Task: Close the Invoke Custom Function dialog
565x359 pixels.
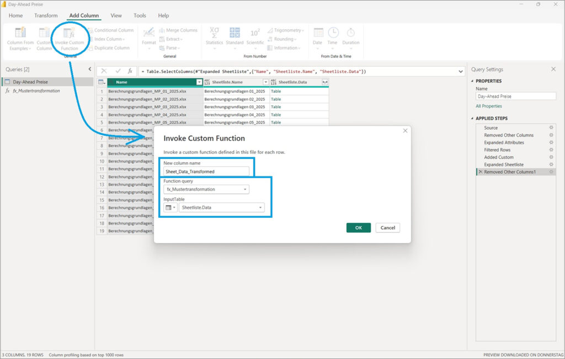Action: click(405, 131)
